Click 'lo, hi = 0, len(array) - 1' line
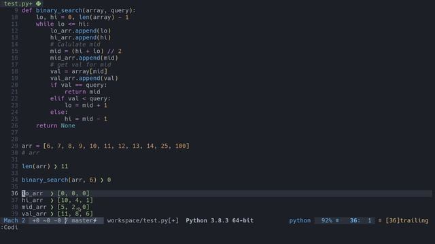Viewport: 435px width, 244px height. 82,17
